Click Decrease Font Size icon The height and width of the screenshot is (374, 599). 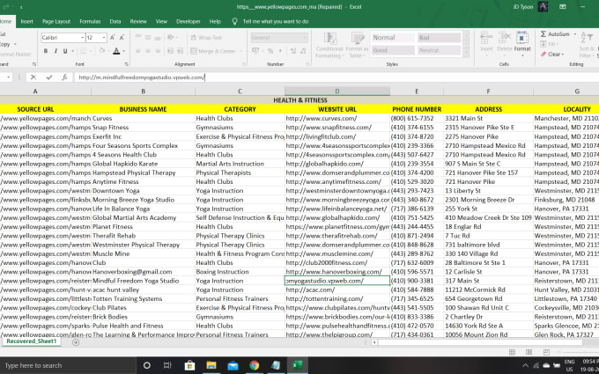click(122, 38)
